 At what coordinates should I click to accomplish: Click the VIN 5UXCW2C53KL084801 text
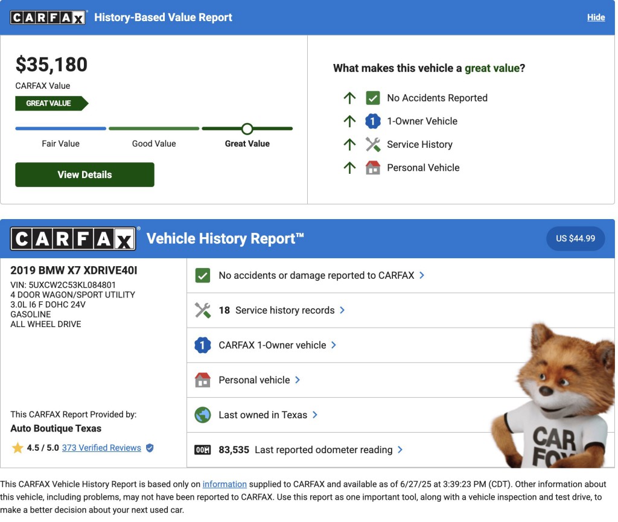63,285
